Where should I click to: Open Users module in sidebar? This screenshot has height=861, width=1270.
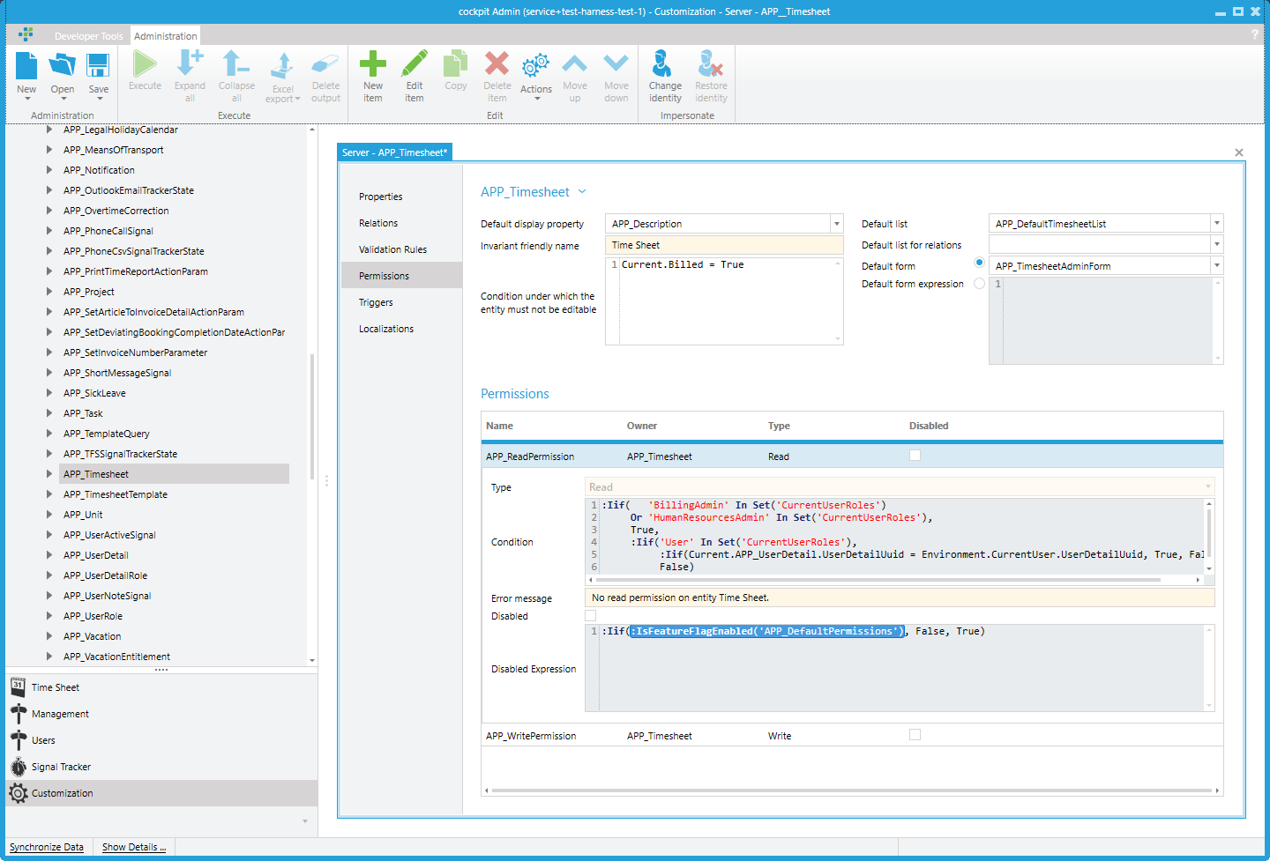[161, 740]
